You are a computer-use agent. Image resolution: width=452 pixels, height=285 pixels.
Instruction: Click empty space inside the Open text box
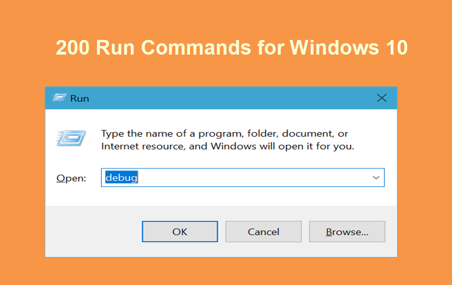[252, 178]
